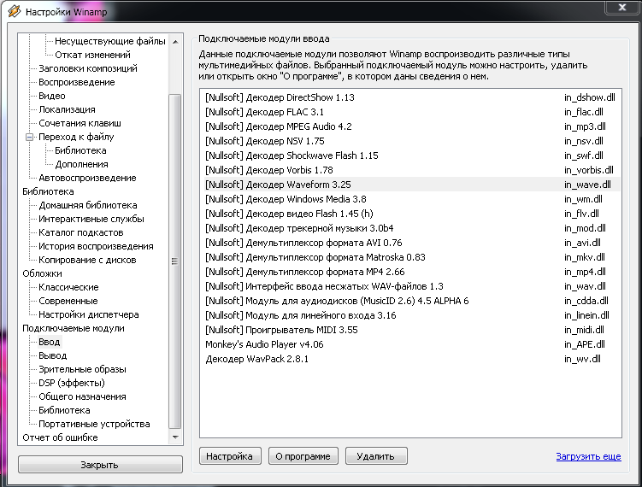642x487 pixels.
Task: Select "Декодер Waveform 3.25" plug-in
Action: (410, 185)
